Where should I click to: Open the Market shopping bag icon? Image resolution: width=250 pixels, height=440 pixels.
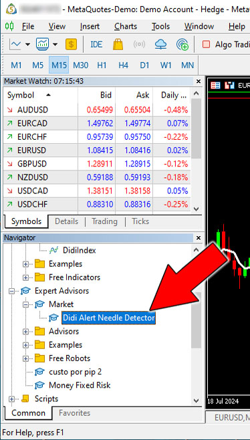point(118,44)
